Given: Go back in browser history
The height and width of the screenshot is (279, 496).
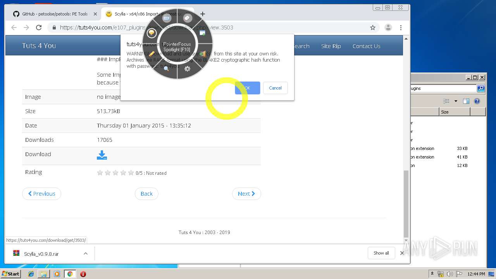Looking at the screenshot, I should 14,28.
